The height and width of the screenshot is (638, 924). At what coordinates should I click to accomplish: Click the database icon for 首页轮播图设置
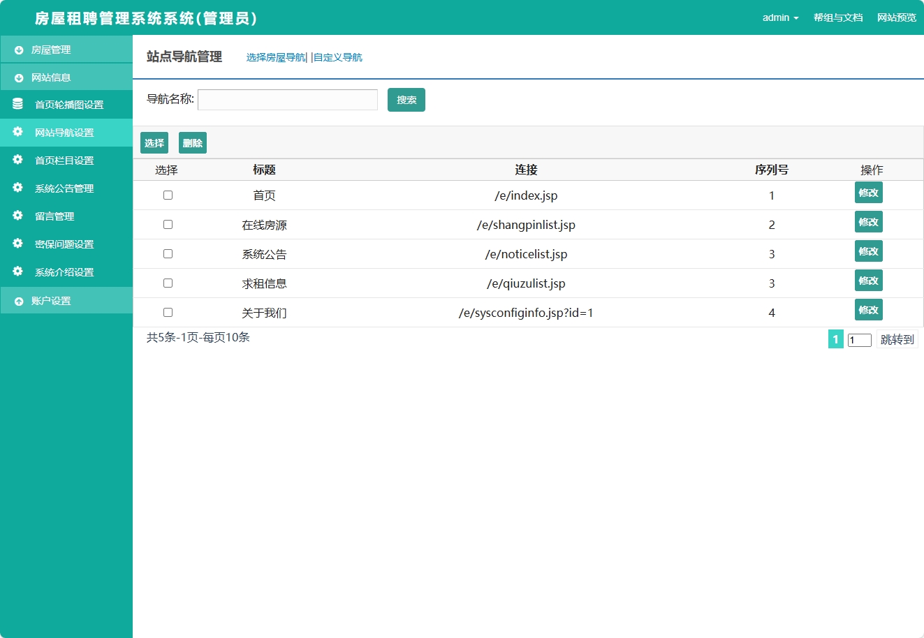point(17,104)
